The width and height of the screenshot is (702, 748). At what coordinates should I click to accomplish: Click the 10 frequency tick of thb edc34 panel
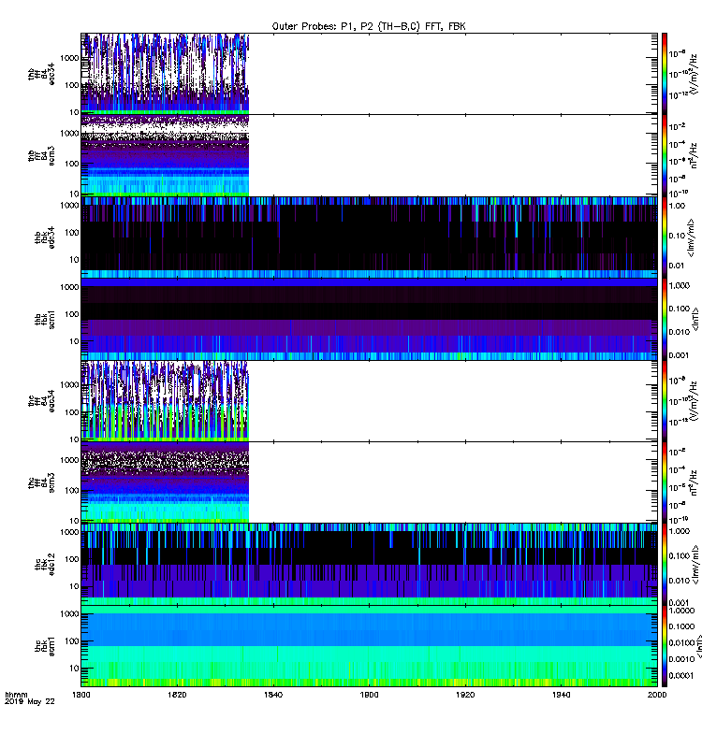point(74,260)
